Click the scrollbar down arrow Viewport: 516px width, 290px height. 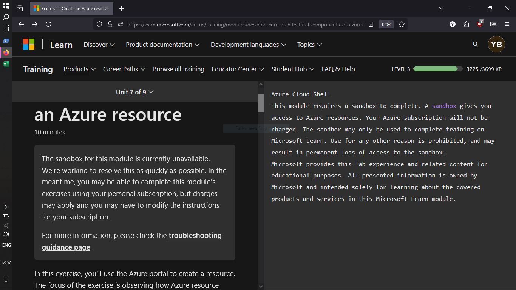coord(261,287)
